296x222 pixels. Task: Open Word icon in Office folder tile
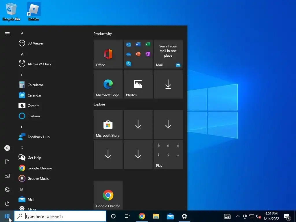pos(138,44)
